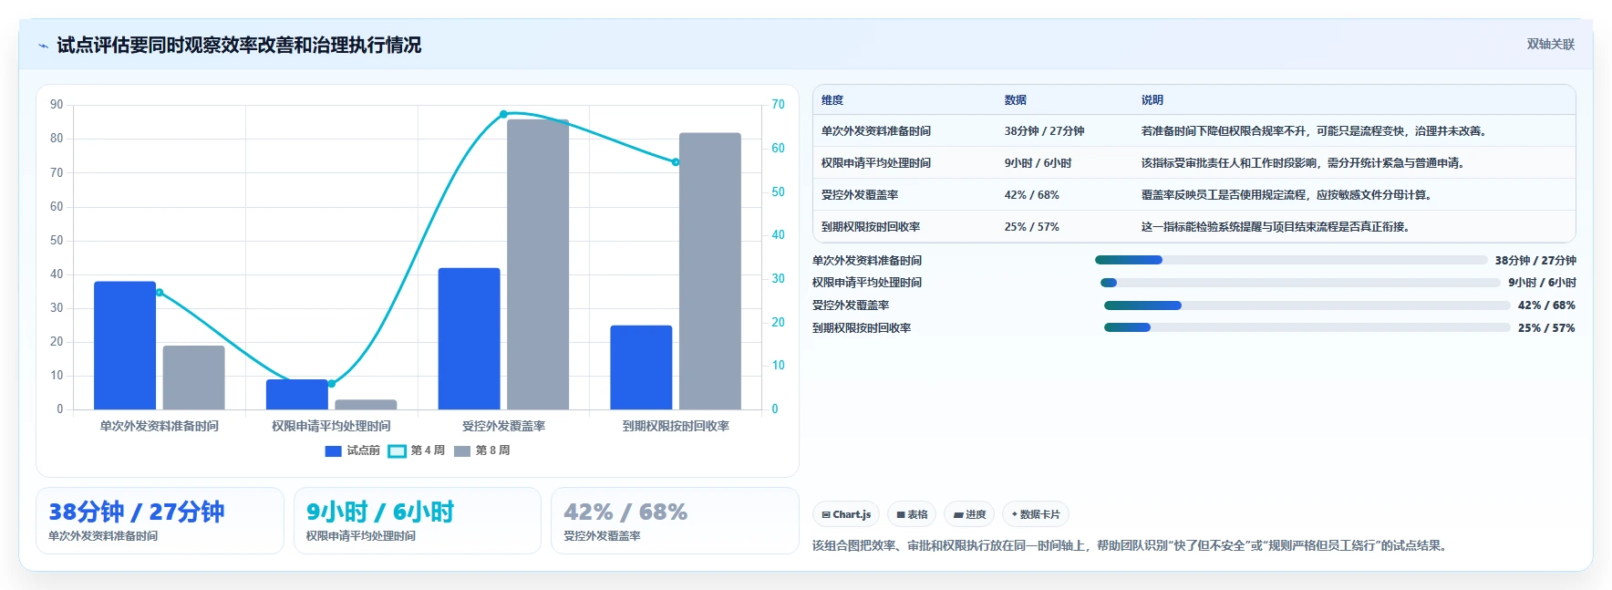The width and height of the screenshot is (1612, 590).
Task: Select table cell 受控外发覆盖率
Action: tap(860, 195)
